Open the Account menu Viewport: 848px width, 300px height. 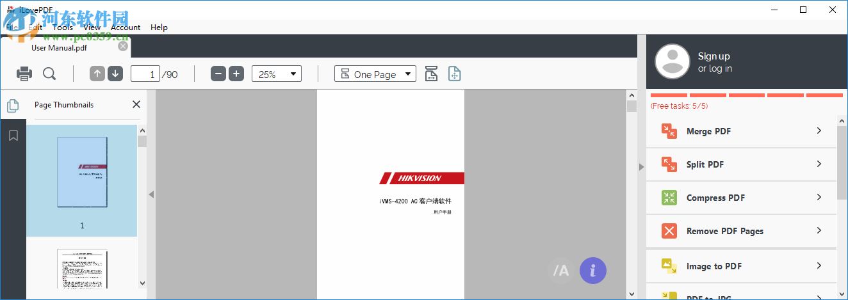126,27
